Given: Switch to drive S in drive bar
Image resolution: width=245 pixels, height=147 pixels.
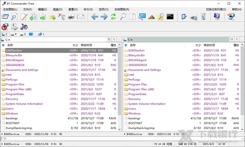Looking at the screenshot, I should tap(23, 34).
